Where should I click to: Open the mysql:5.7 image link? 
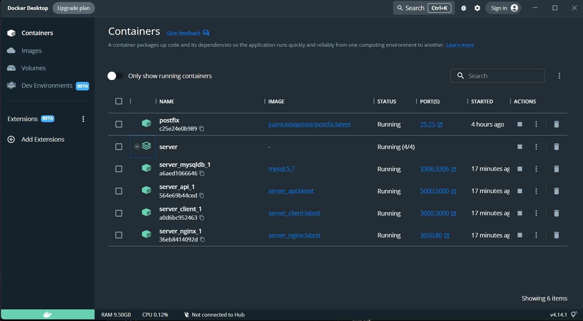click(x=282, y=169)
